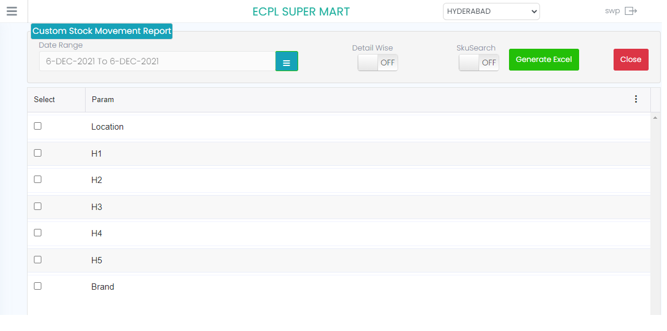This screenshot has height=331, width=667.
Task: Click the H4 row text
Action: tap(97, 233)
